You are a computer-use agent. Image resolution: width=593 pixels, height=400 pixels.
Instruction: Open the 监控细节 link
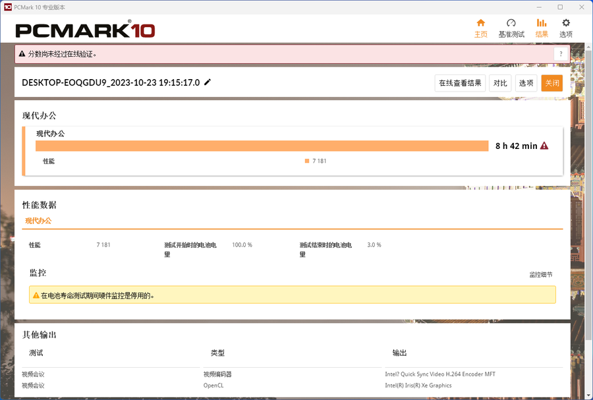(541, 275)
